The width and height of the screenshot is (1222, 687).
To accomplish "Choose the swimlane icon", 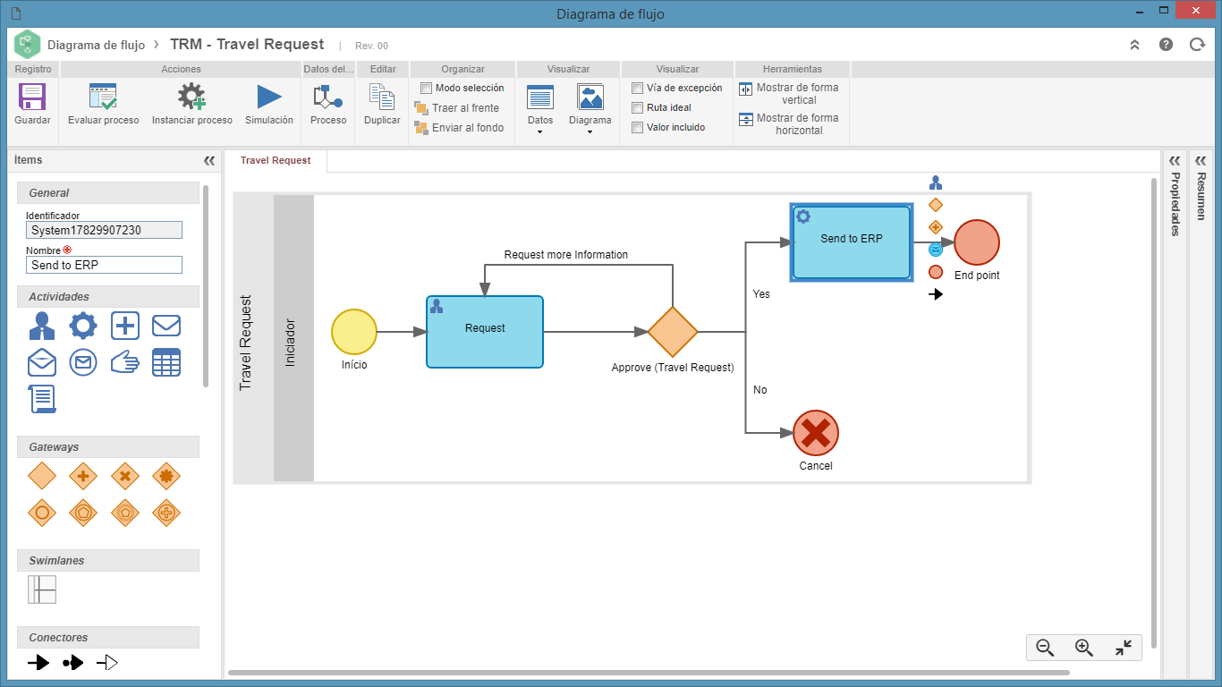I will (x=42, y=589).
